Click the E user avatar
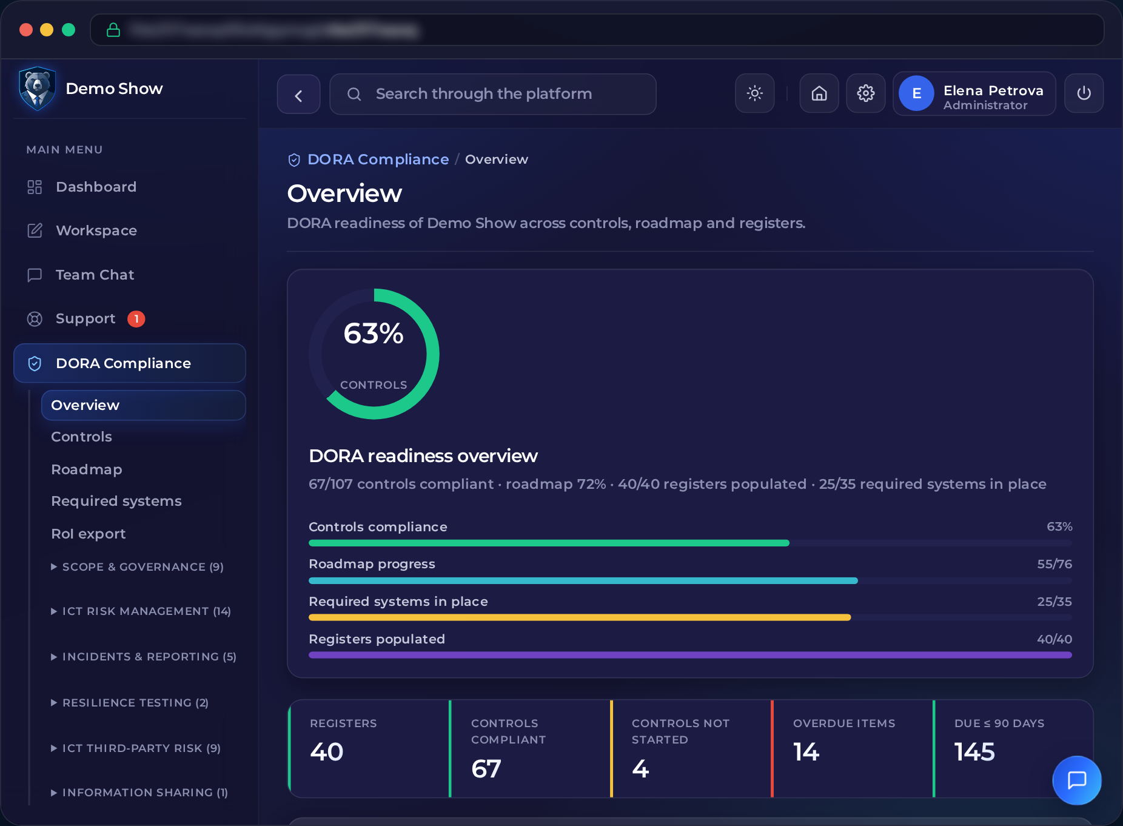Image resolution: width=1123 pixels, height=826 pixels. (916, 93)
